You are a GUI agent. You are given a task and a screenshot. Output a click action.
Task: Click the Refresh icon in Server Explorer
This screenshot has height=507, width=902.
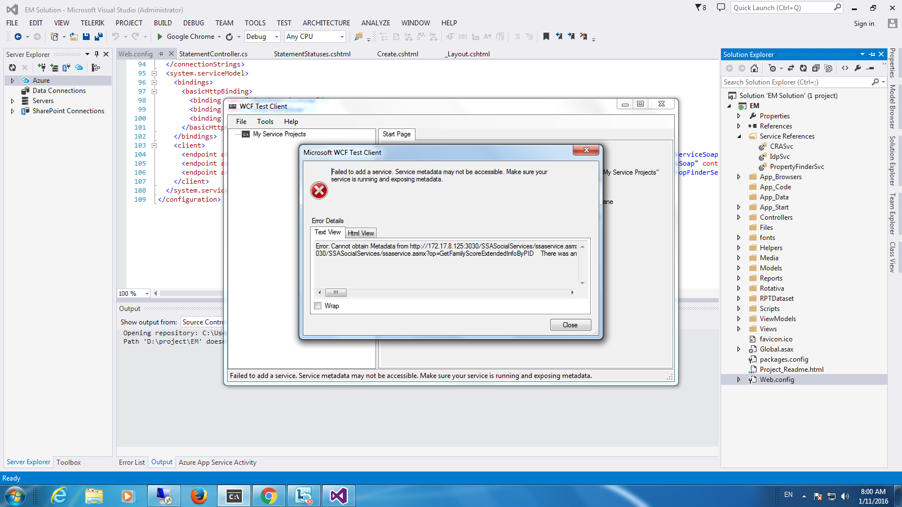(12, 68)
